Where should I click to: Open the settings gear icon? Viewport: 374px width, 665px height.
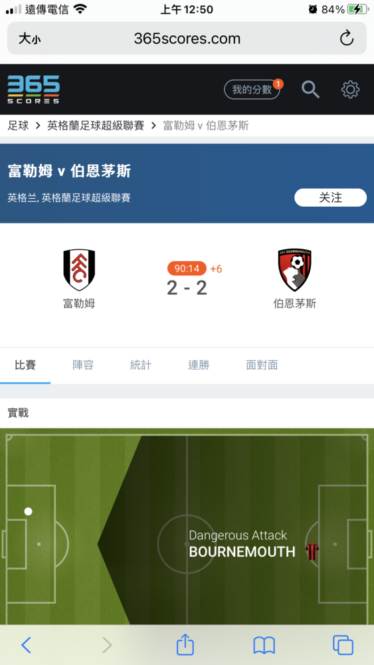[350, 90]
